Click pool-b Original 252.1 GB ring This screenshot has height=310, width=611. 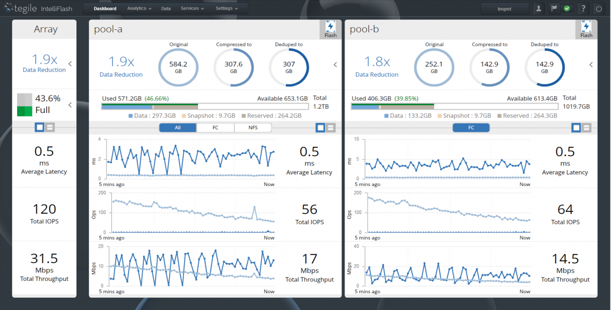[434, 67]
